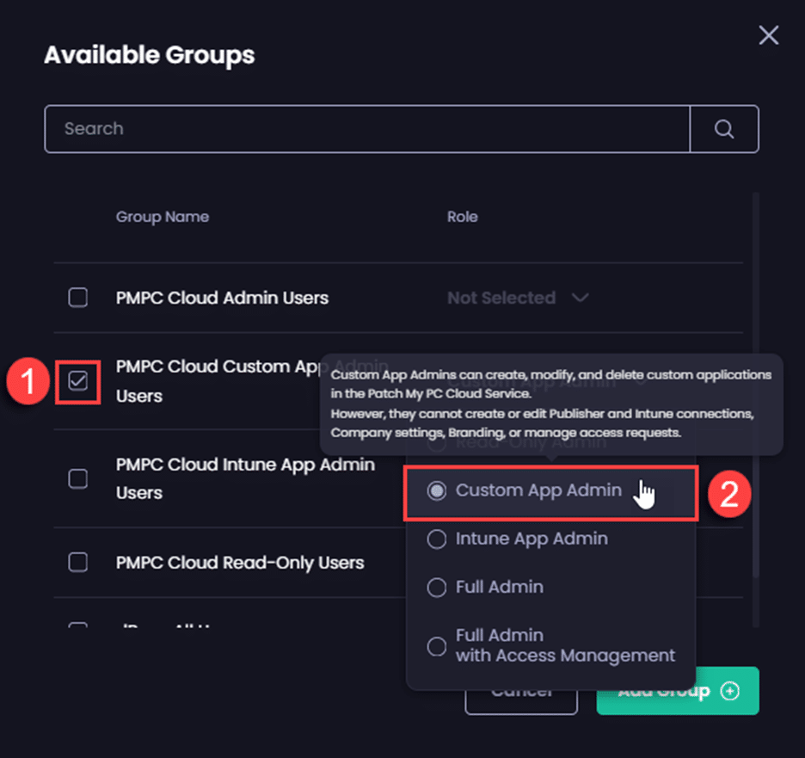The image size is (805, 758).
Task: Enable the PMPC Cloud Read-Only Users checkbox
Action: (78, 563)
